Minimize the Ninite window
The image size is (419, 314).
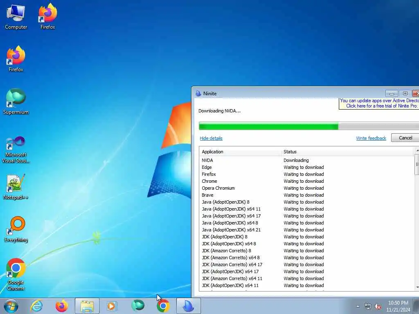point(392,94)
